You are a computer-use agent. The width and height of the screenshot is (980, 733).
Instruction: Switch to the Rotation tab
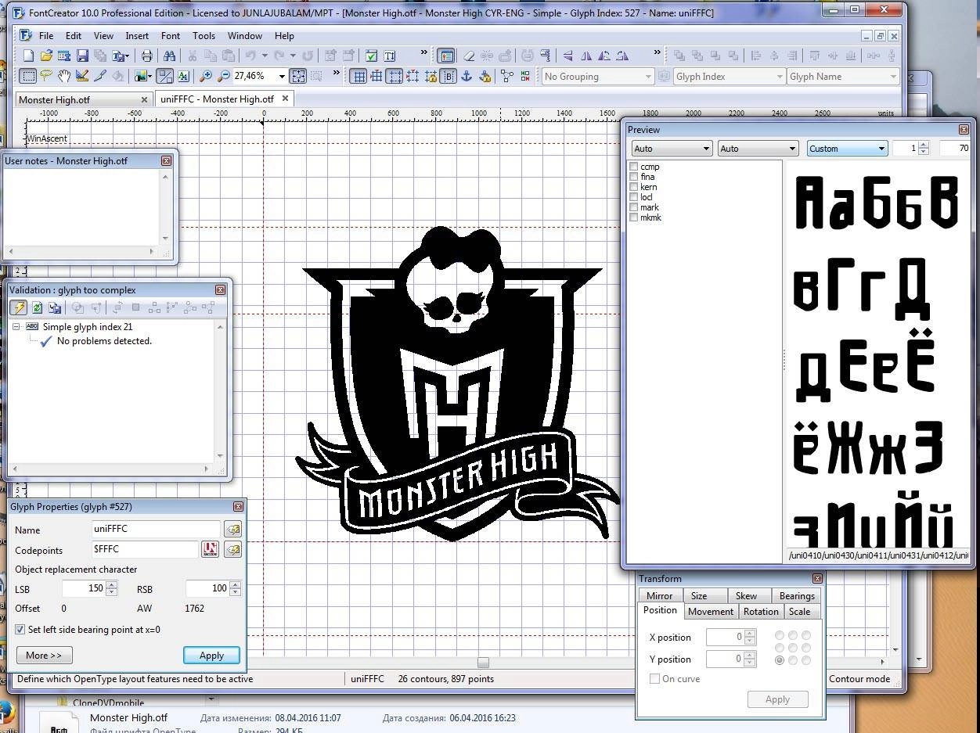[761, 612]
